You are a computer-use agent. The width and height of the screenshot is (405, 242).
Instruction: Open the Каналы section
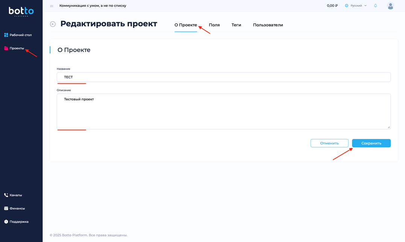(15, 195)
